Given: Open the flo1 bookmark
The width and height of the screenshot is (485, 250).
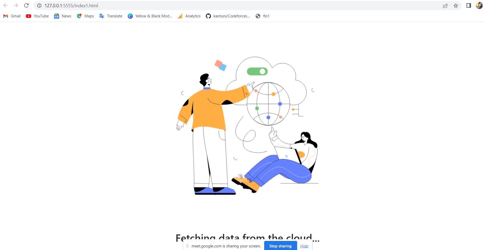Looking at the screenshot, I should (x=263, y=16).
